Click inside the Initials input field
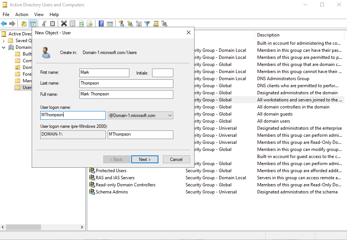 coord(163,73)
